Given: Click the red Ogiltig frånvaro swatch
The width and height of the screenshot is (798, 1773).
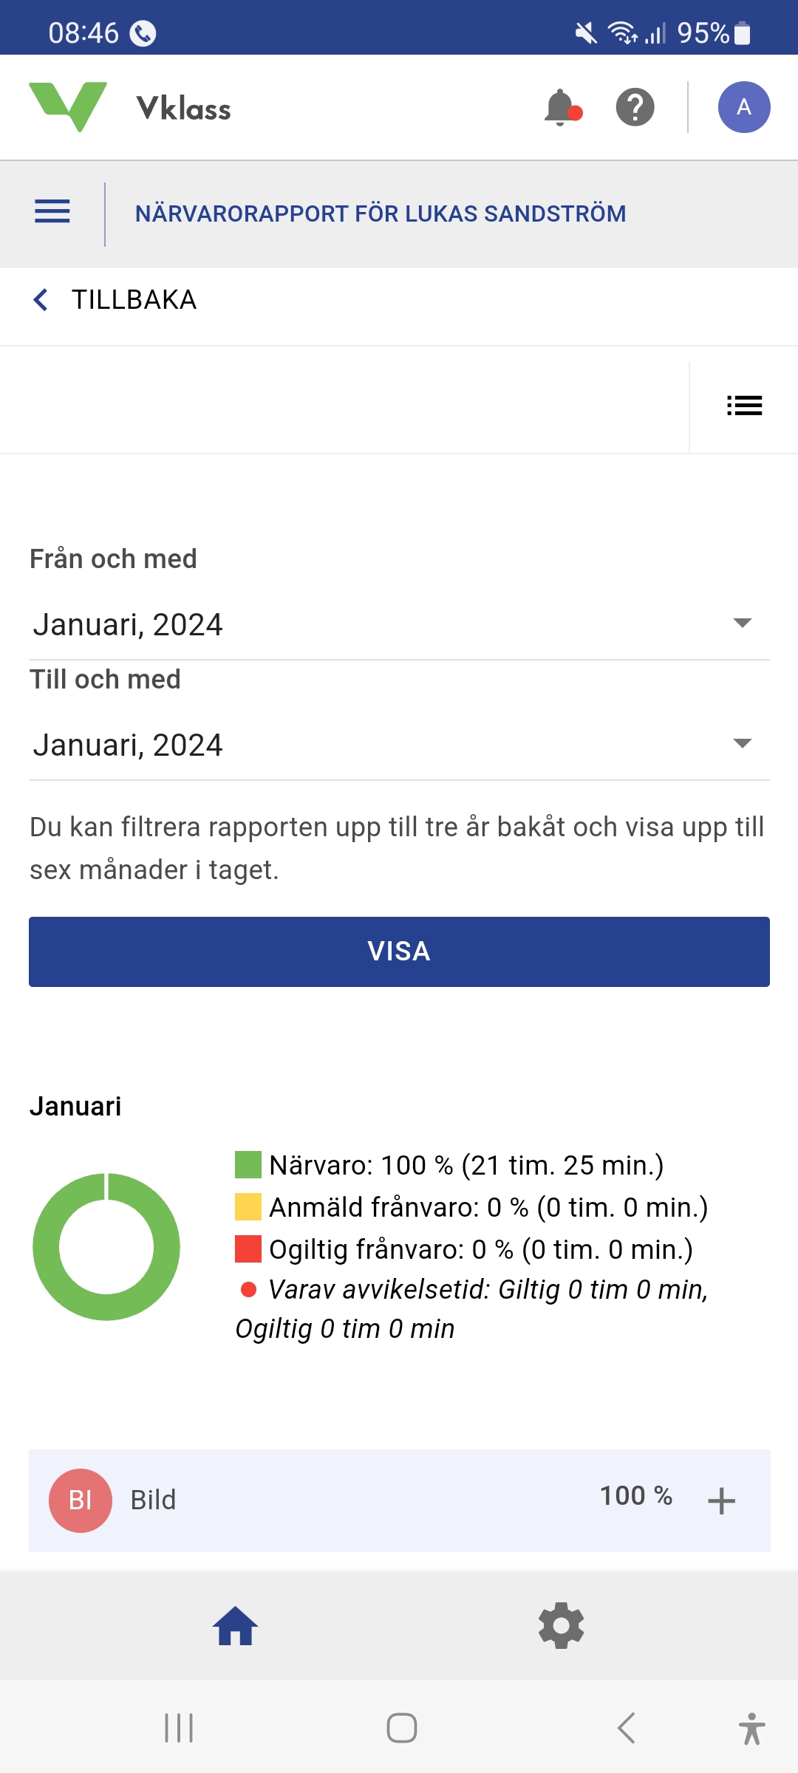Looking at the screenshot, I should [248, 1249].
